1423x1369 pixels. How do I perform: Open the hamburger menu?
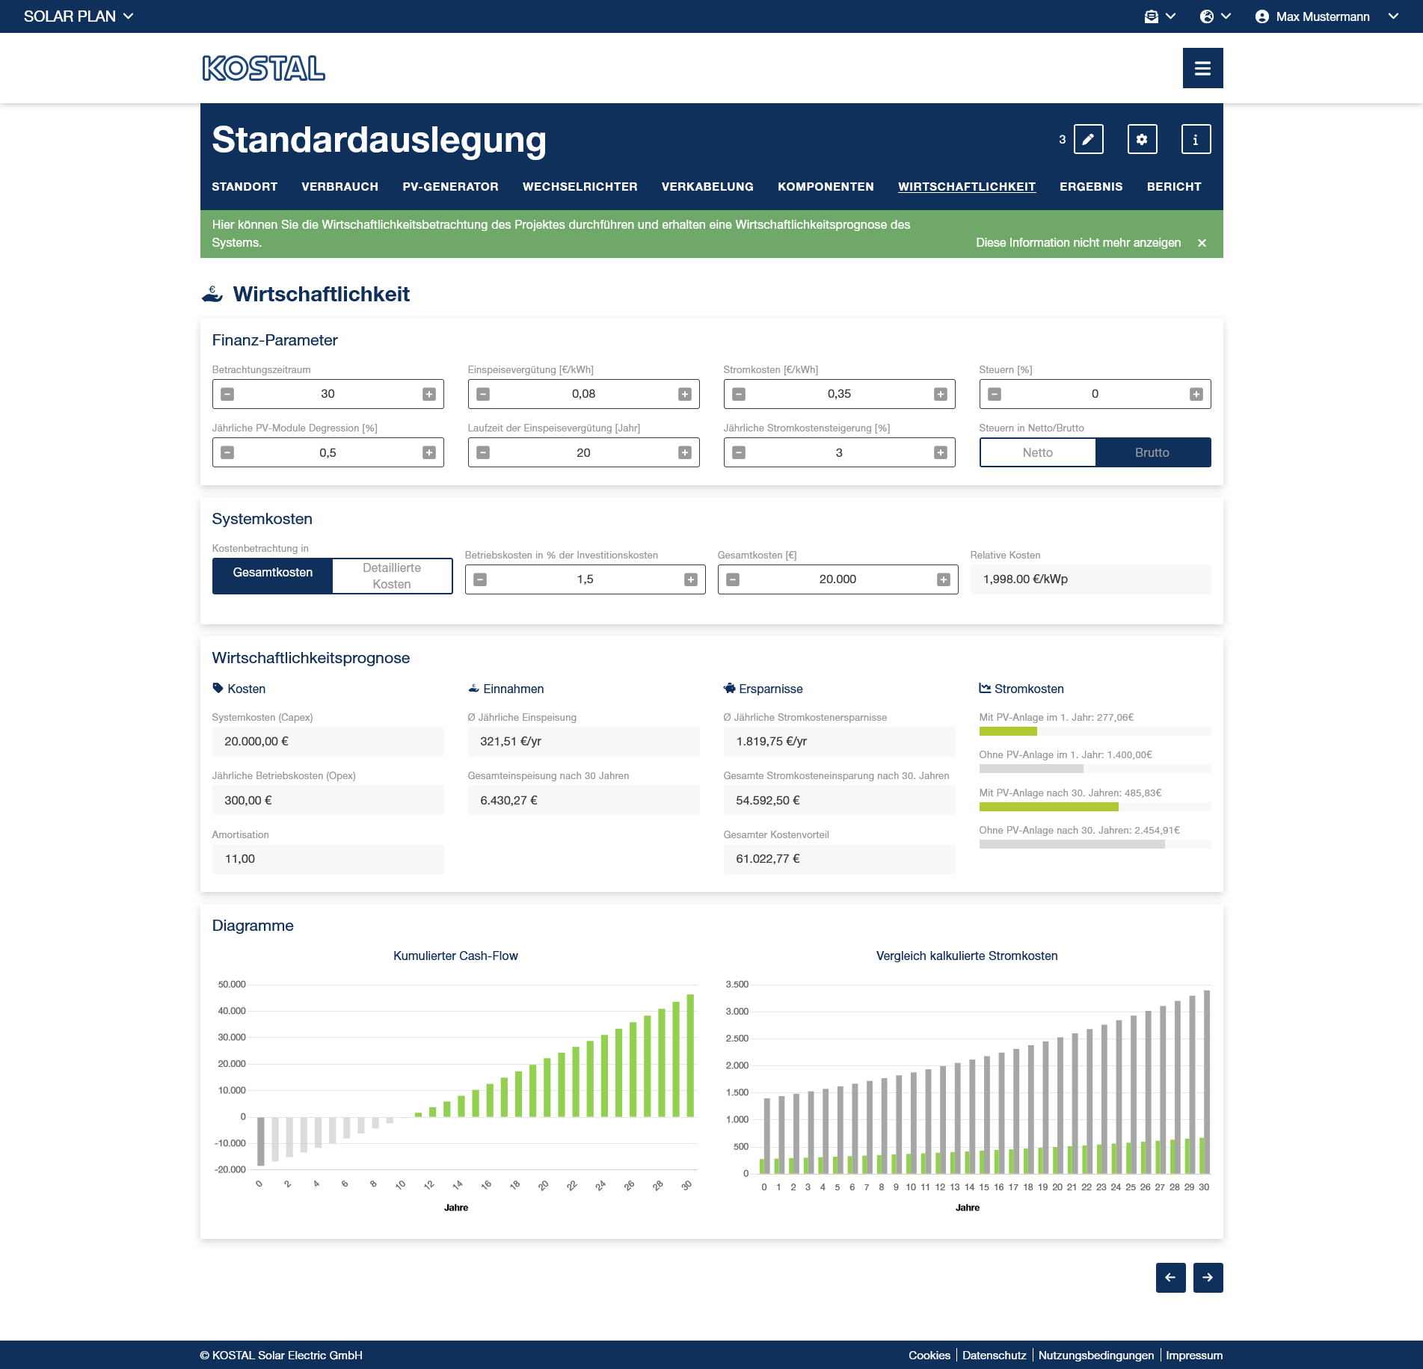point(1202,68)
